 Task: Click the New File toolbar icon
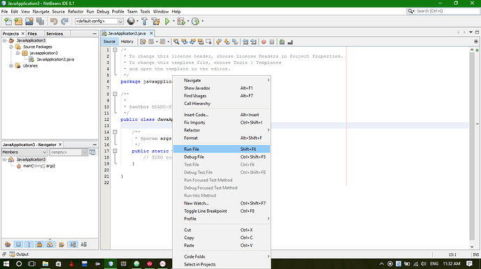point(8,21)
